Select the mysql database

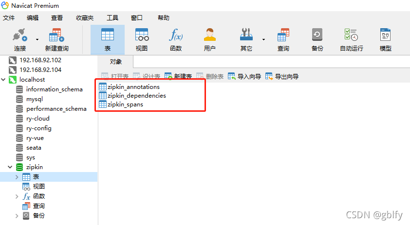pos(29,99)
